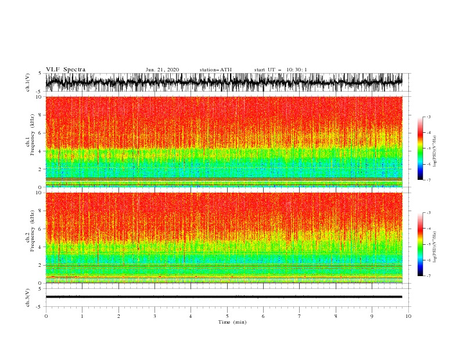Click the ch.1 spectrogram color scale bar
The height and width of the screenshot is (355, 460).
click(x=420, y=148)
